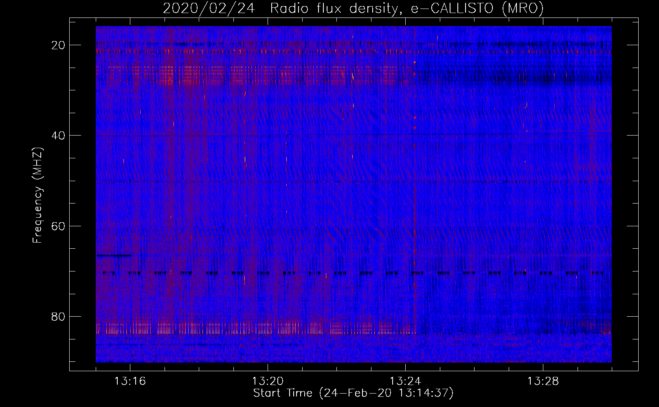The height and width of the screenshot is (407, 659).
Task: Click the 60 MHz frequency tick label
Action: point(58,226)
